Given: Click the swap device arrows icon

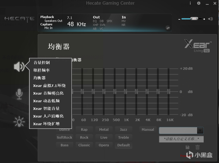Looking at the screenshot, I should pyautogui.click(x=168, y=28).
